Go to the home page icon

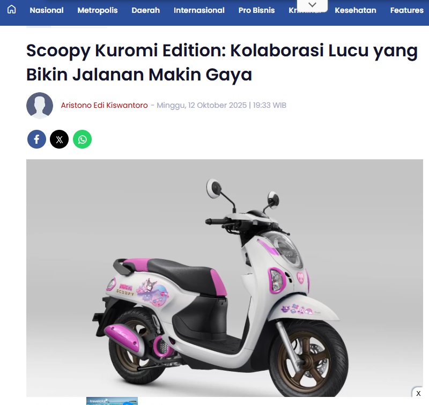tap(11, 10)
